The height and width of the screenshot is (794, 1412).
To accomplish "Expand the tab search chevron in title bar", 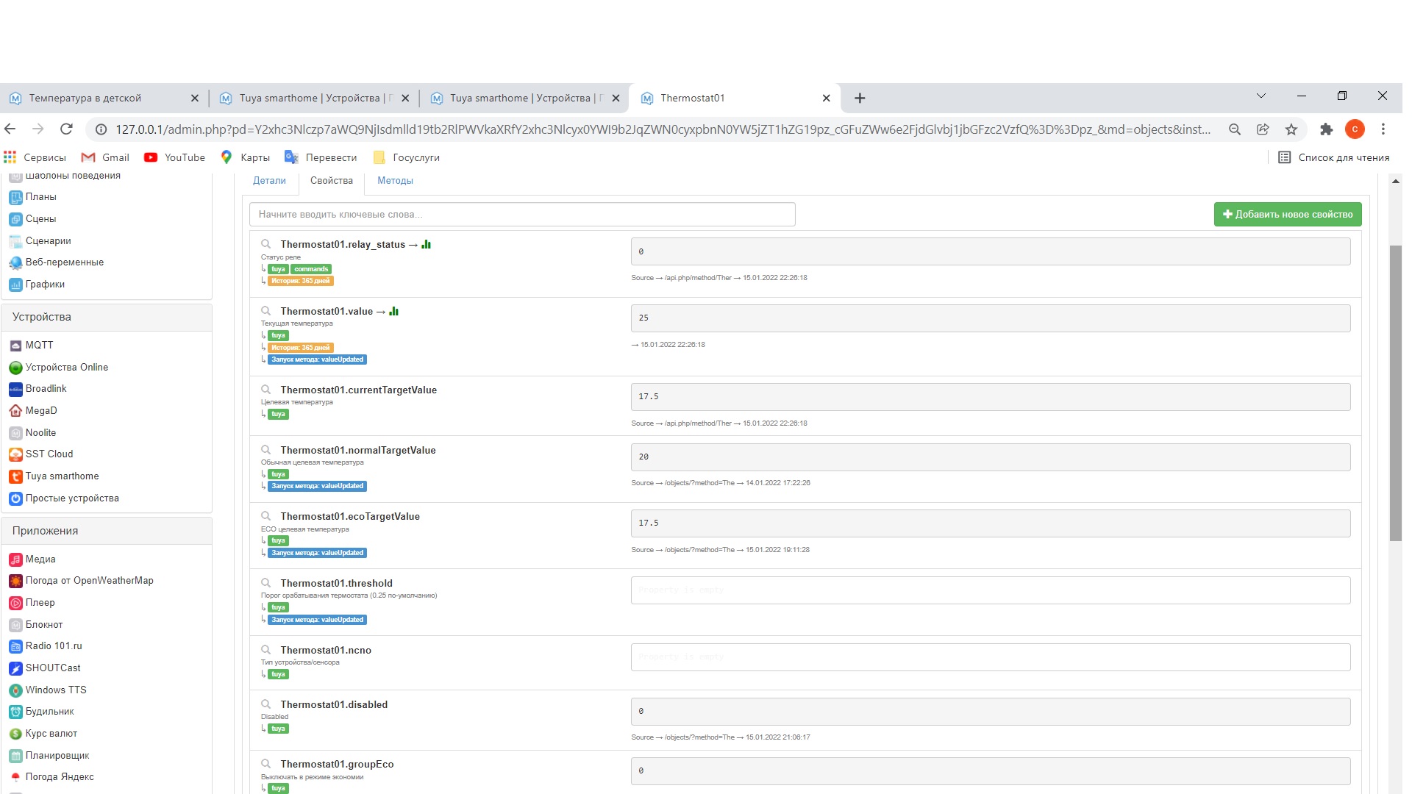I will [x=1261, y=96].
